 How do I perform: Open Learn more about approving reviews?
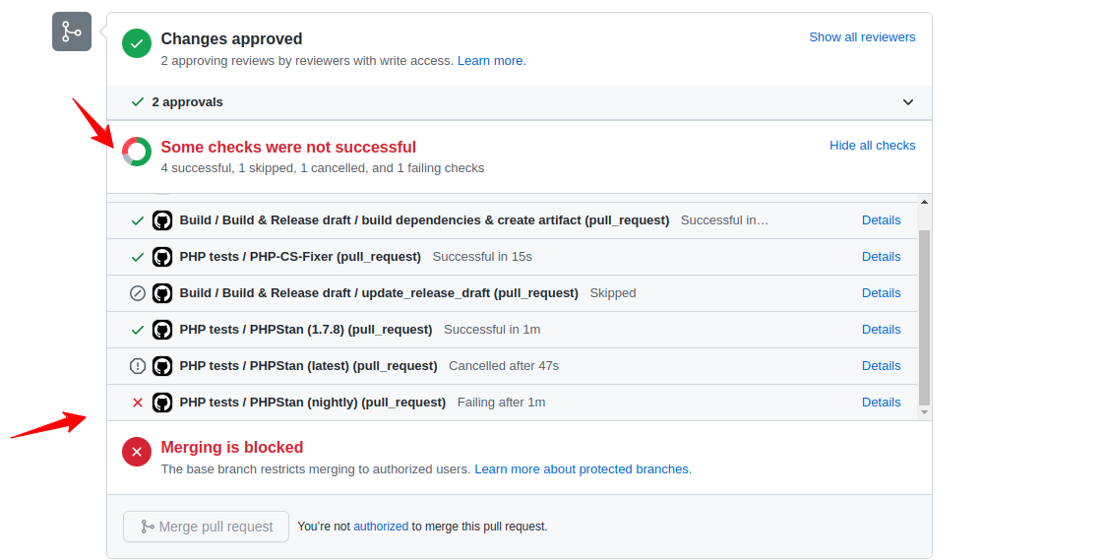(491, 61)
